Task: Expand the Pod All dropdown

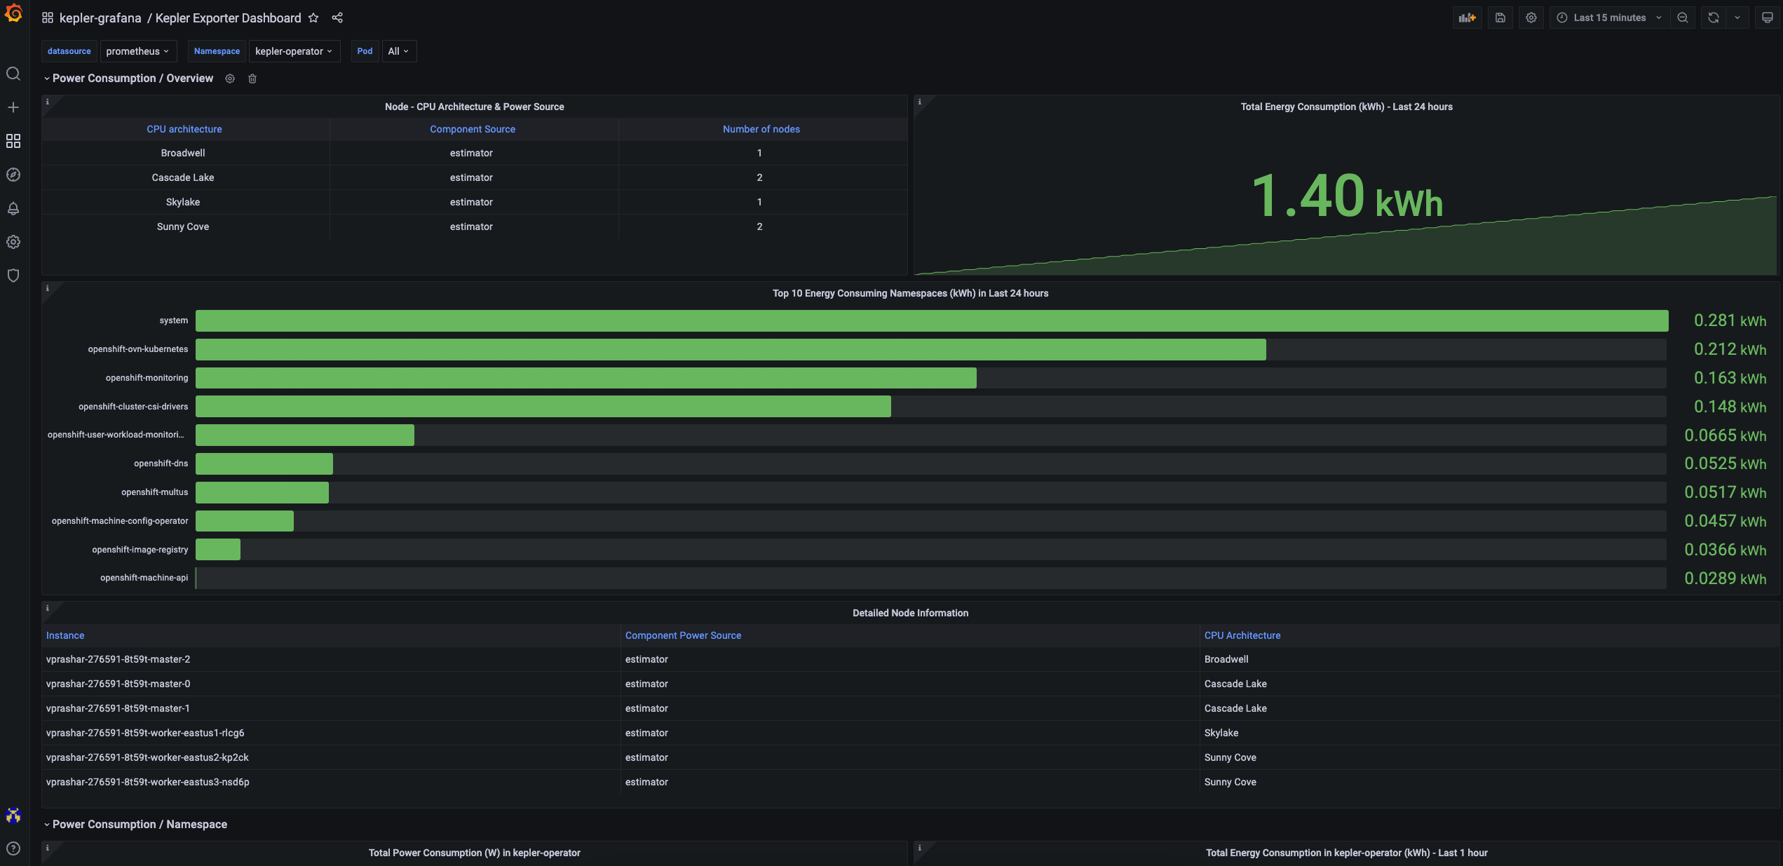Action: pyautogui.click(x=398, y=51)
